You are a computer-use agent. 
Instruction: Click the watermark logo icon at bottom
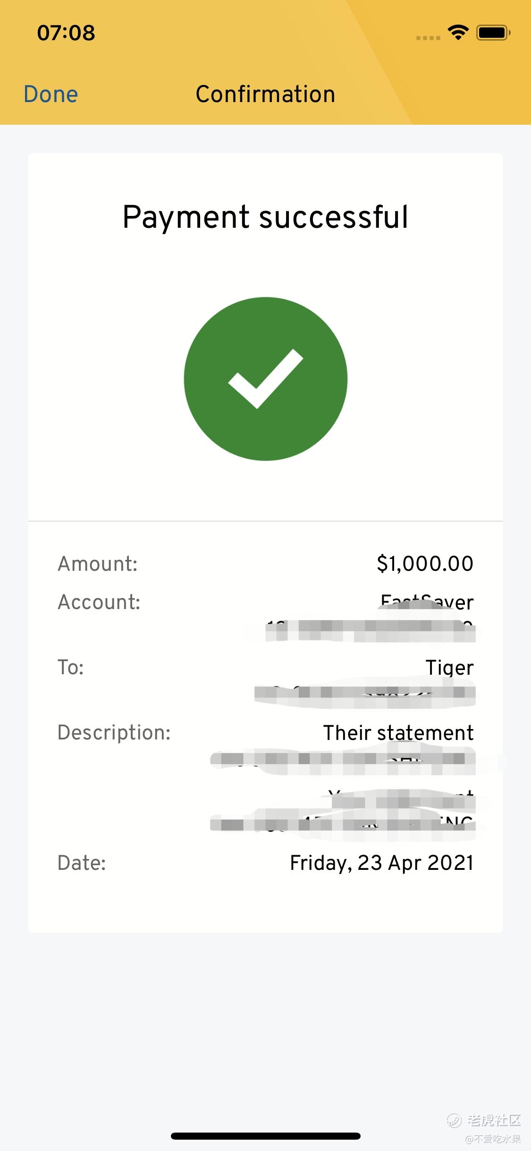[455, 1119]
